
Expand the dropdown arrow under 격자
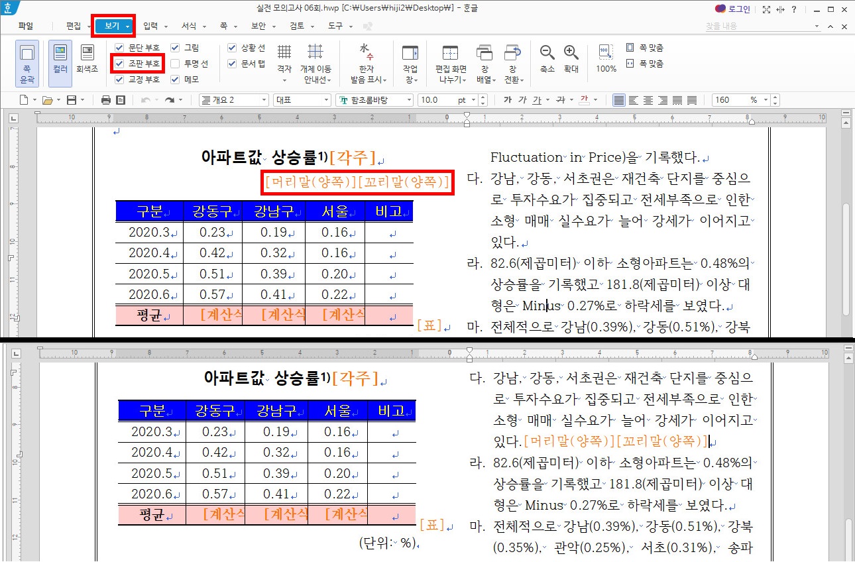point(284,81)
